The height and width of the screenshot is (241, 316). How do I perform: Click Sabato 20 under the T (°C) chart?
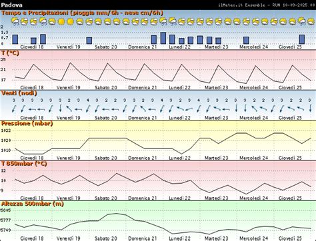tap(106, 88)
